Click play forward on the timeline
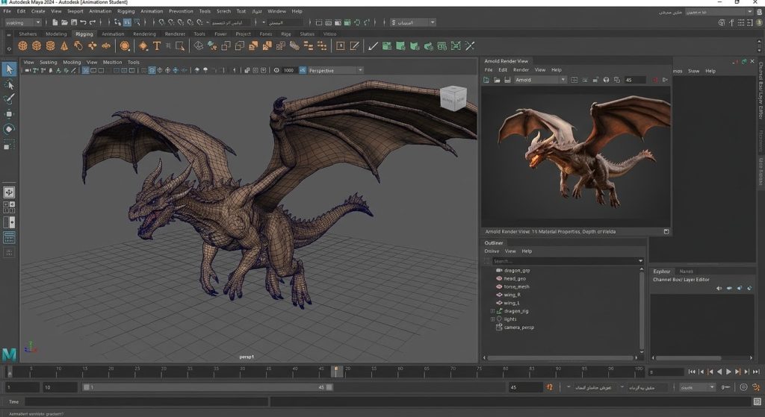The width and height of the screenshot is (765, 417). pyautogui.click(x=728, y=371)
